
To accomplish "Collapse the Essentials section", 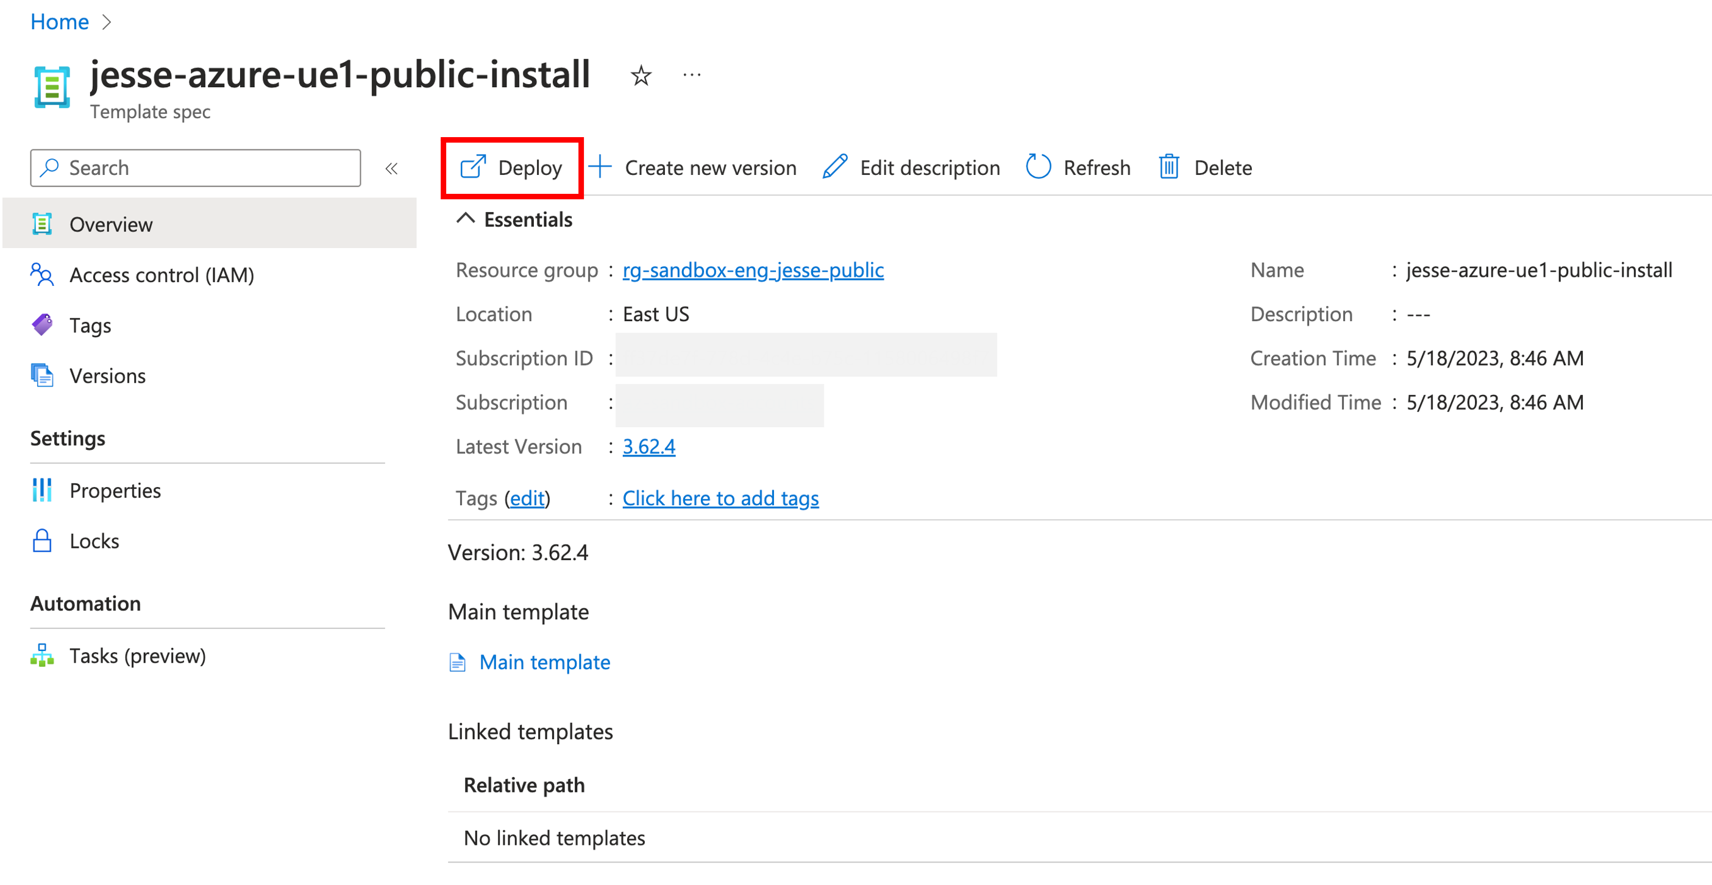I will pyautogui.click(x=465, y=219).
